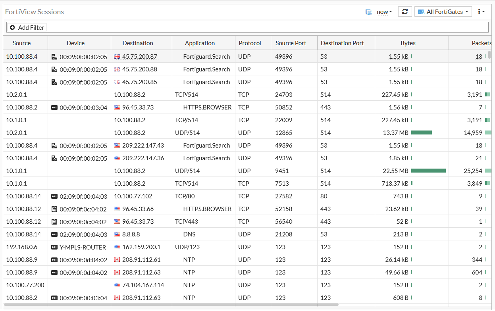Image resolution: width=495 pixels, height=311 pixels.
Task: Click the US flag beside 8.8.8.8
Action: [x=117, y=234]
